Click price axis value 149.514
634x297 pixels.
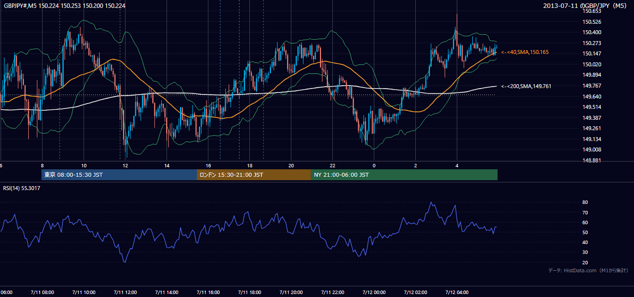click(592, 107)
